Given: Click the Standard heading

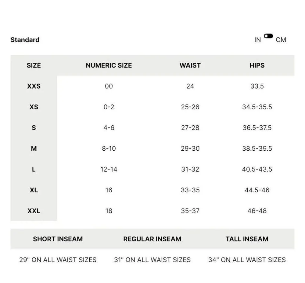Looking at the screenshot, I should (25, 40).
